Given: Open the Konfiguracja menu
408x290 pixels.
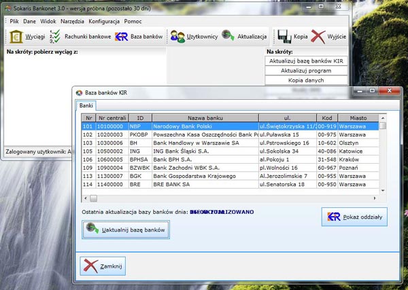Looking at the screenshot, I should (104, 21).
